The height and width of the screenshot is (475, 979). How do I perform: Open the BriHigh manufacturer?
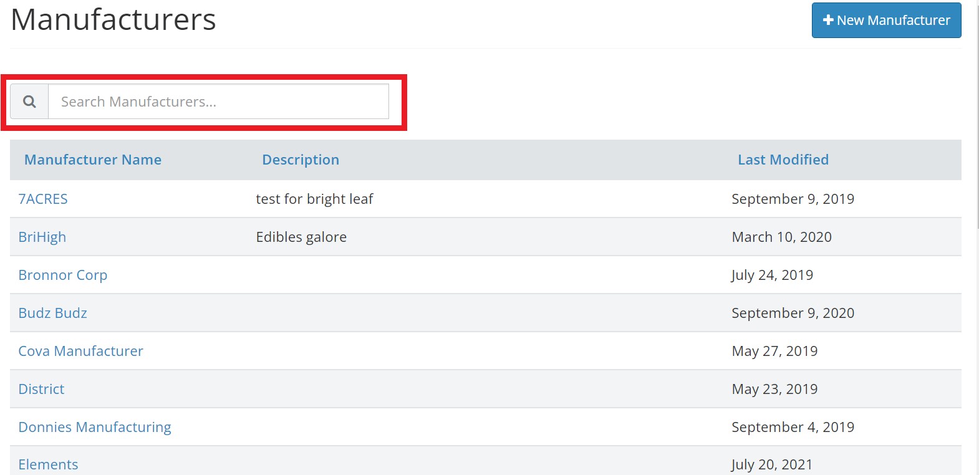(x=42, y=237)
